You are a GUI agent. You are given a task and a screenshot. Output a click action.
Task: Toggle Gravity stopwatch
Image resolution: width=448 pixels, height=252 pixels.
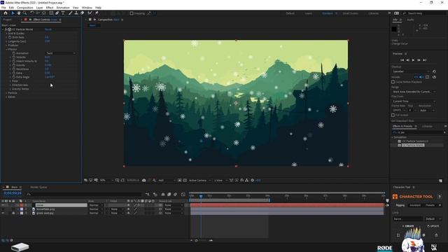coord(14,65)
